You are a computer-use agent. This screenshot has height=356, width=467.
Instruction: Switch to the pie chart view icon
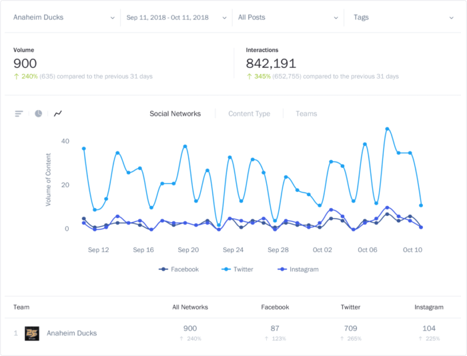39,114
